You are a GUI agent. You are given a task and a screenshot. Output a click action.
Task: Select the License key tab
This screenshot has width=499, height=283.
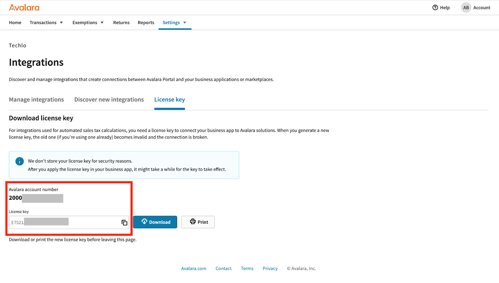point(170,100)
